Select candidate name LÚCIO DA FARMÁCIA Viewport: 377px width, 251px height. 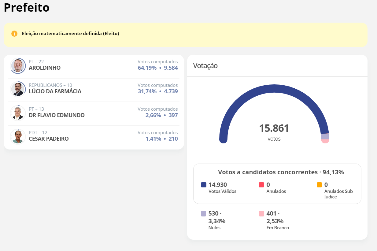(x=55, y=91)
